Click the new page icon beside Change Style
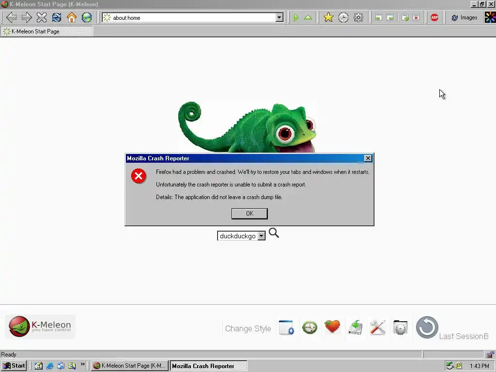 [x=287, y=327]
